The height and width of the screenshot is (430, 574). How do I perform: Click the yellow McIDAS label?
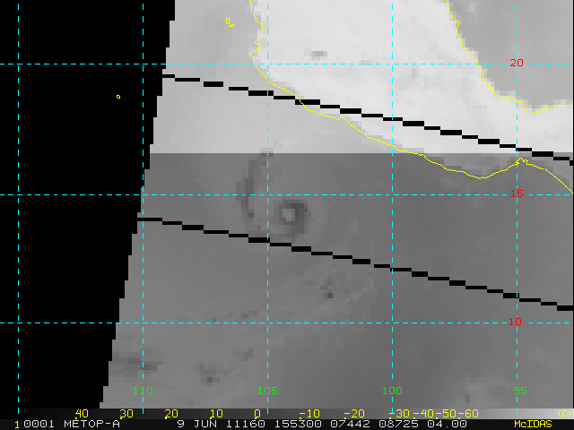click(x=535, y=423)
